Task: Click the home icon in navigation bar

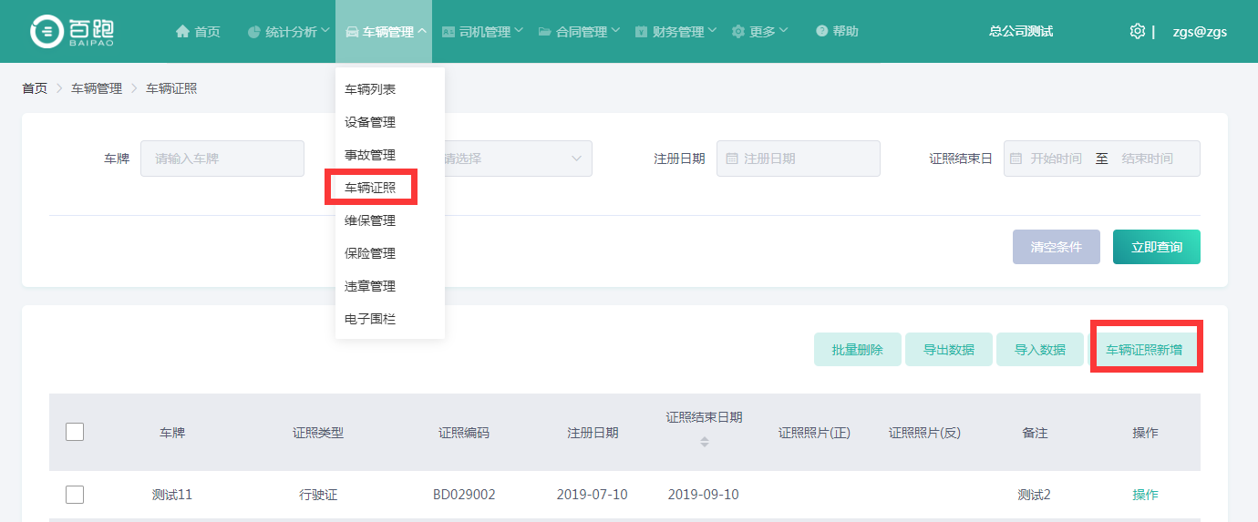Action: pos(182,32)
